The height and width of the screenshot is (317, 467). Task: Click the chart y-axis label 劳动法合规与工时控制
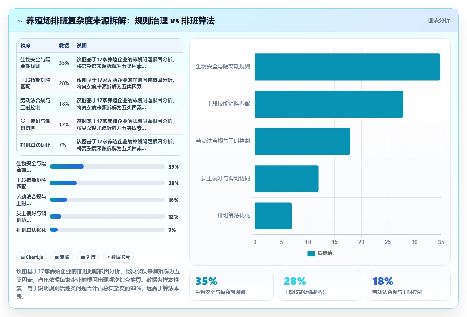coord(223,141)
